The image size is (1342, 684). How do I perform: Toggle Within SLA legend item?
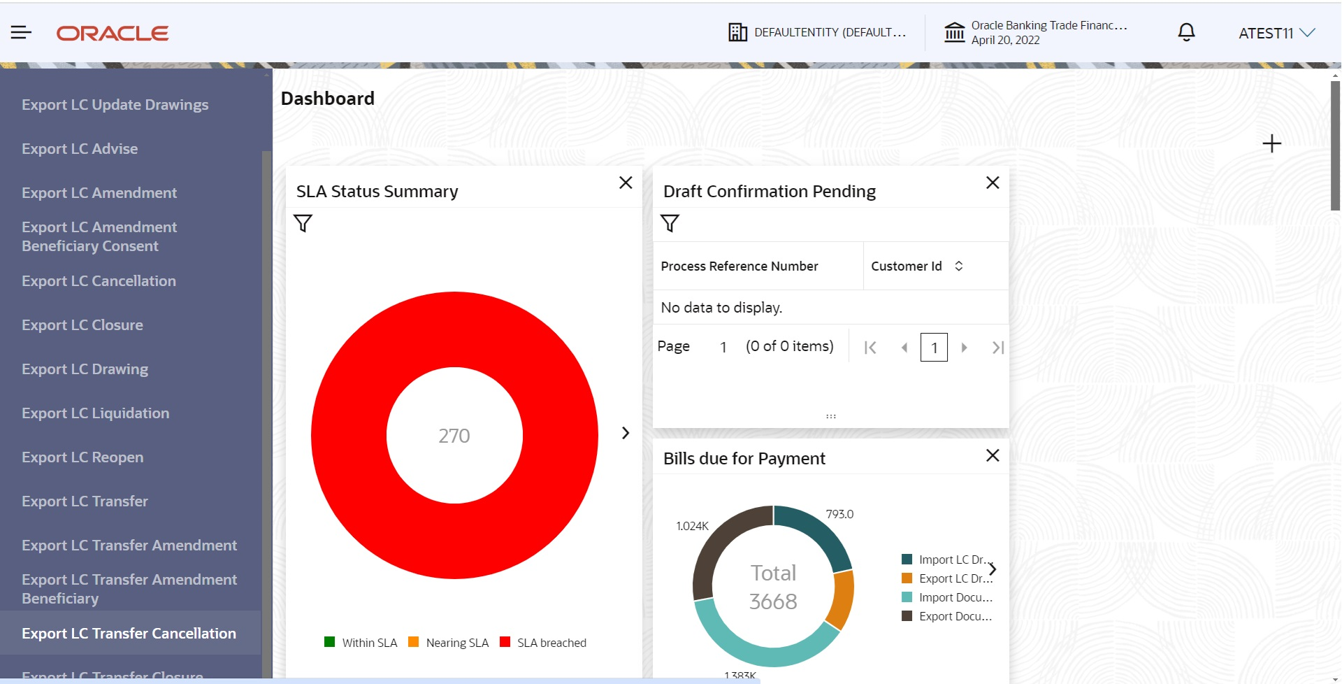click(361, 643)
